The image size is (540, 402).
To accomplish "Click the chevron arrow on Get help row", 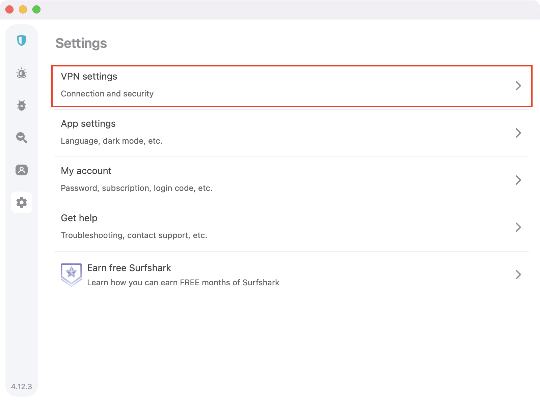I will 518,227.
